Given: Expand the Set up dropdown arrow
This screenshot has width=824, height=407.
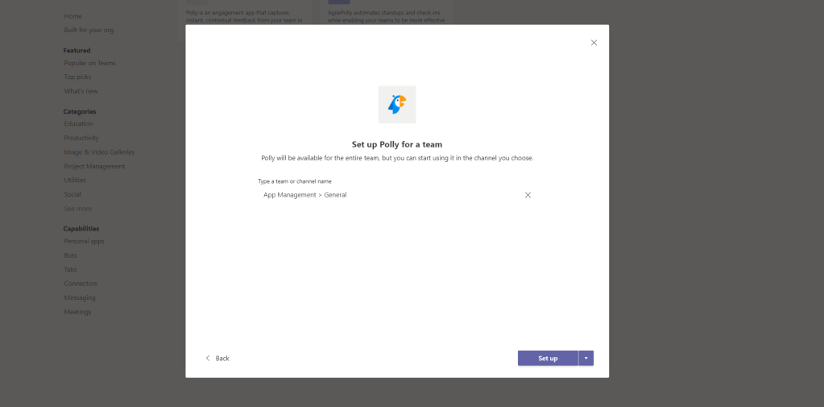Looking at the screenshot, I should pos(586,358).
